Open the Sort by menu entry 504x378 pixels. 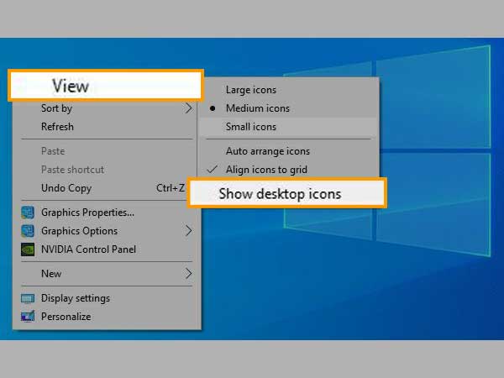(106, 108)
